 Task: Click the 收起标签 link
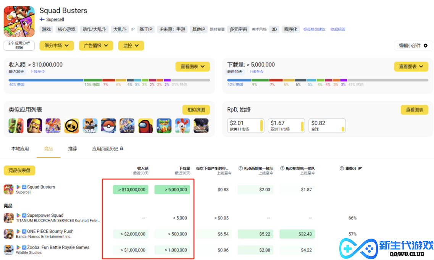[x=338, y=29]
